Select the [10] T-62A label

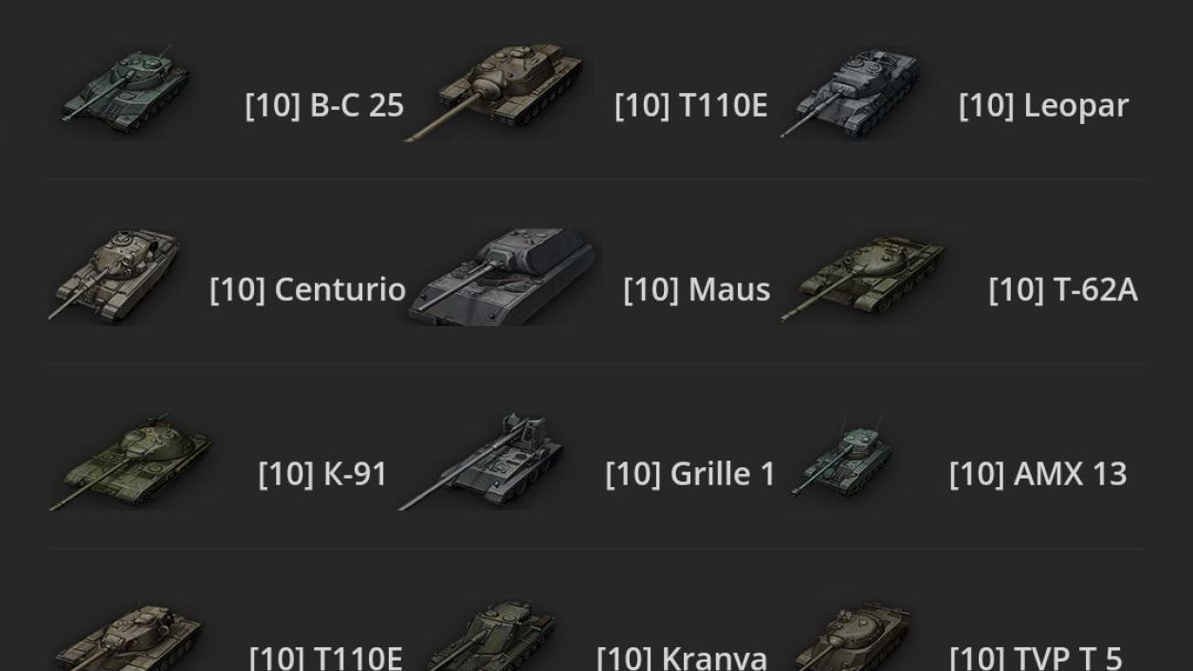tap(1063, 289)
